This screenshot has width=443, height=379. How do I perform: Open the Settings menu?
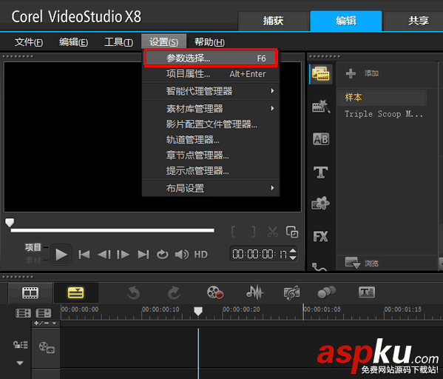coord(164,42)
